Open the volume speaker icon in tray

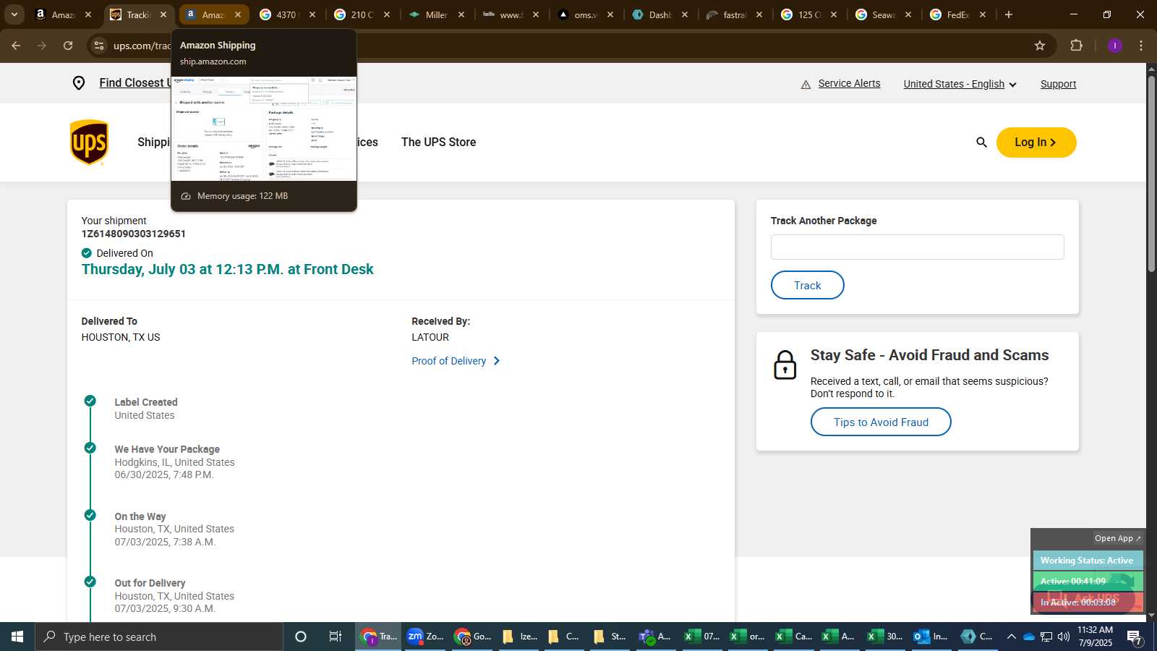1064,637
